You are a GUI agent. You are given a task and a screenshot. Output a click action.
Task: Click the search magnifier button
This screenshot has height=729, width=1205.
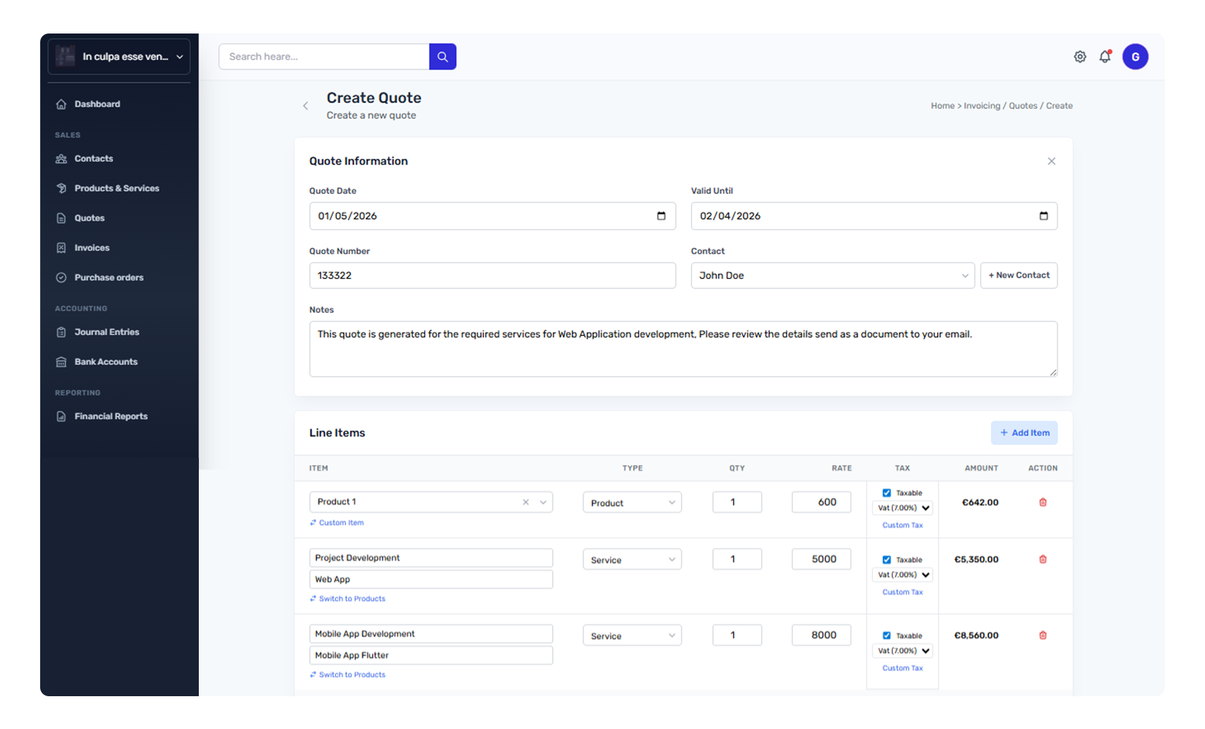[443, 57]
